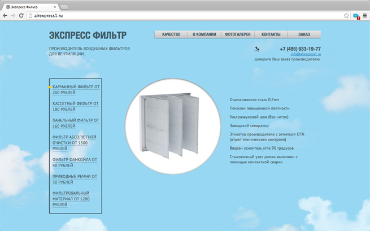Click the ЭКСПРЕСС ФИЛЬТР site logo

[88, 36]
